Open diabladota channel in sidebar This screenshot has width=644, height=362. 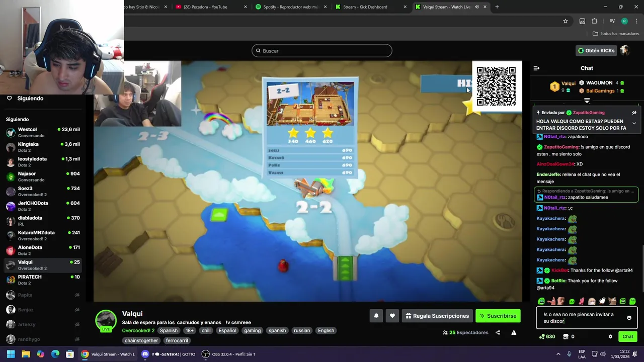tap(43, 221)
